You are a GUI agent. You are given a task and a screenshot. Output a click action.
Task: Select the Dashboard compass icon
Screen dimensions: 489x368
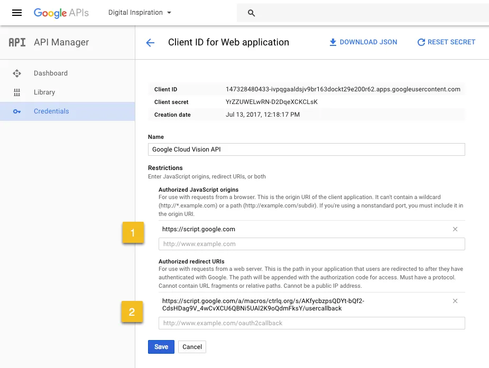click(x=17, y=73)
